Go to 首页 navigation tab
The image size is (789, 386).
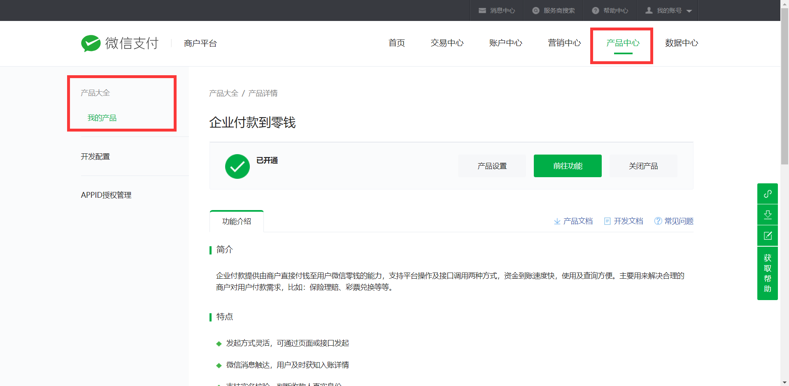pyautogui.click(x=397, y=43)
